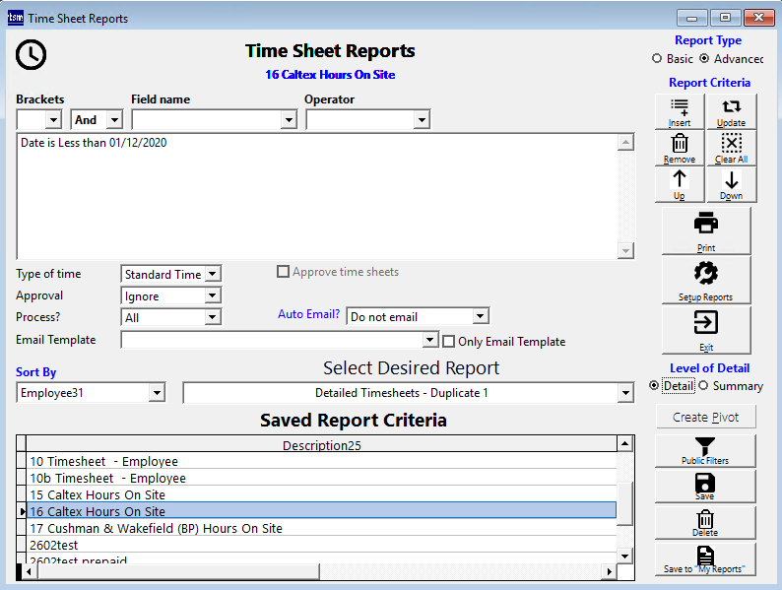
Task: Open Setup Reports gear icon
Action: click(706, 280)
